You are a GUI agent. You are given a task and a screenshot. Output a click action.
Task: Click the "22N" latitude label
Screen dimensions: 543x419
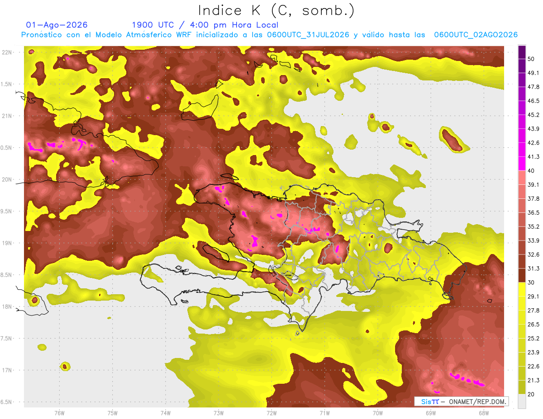click(x=7, y=52)
